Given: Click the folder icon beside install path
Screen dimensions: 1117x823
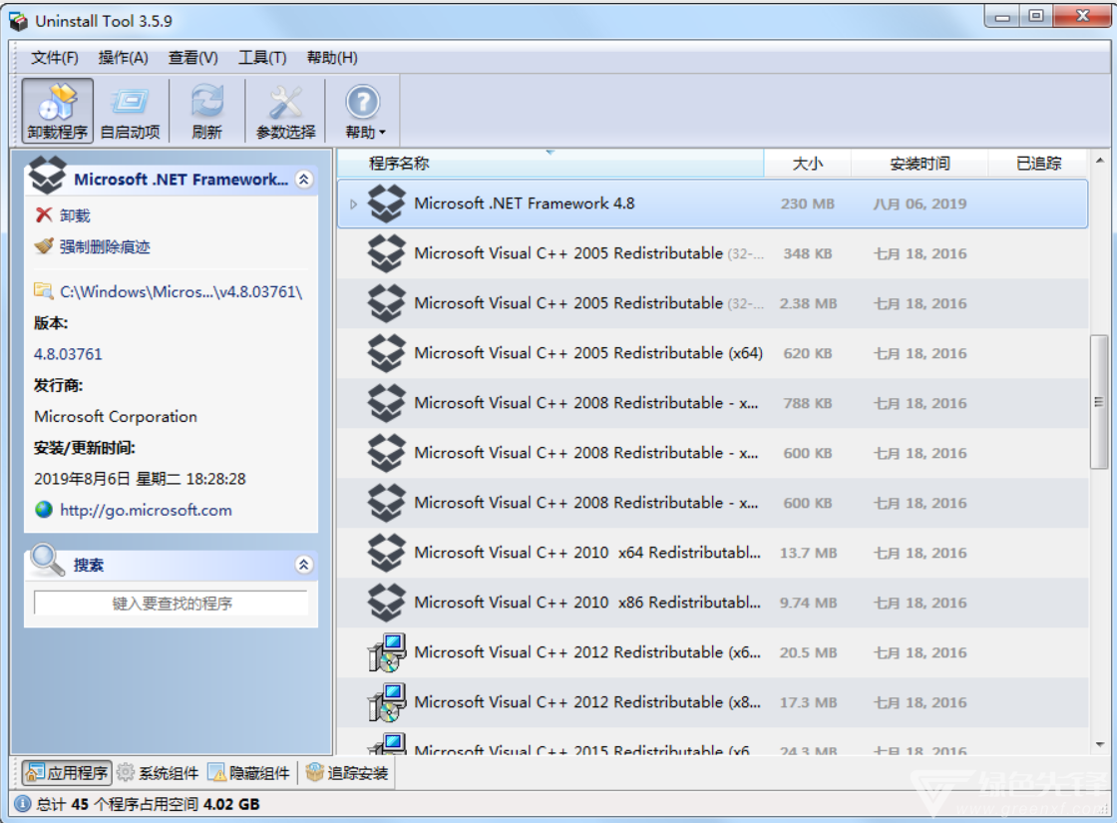Looking at the screenshot, I should tap(44, 291).
